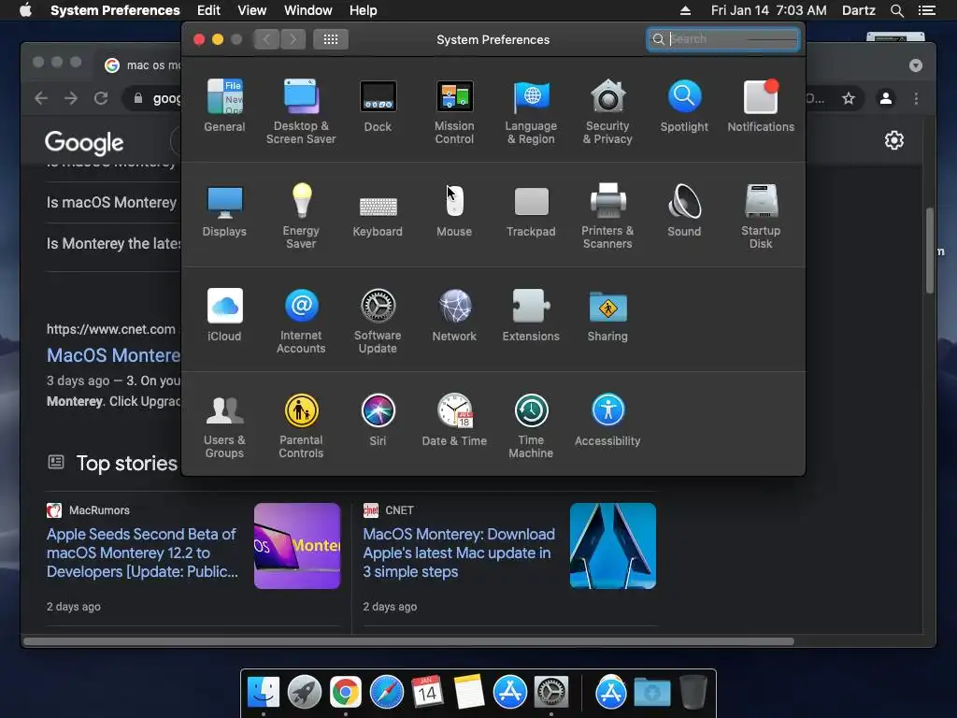Viewport: 957px width, 718px height.
Task: Open Parental Controls preferences
Action: coord(301,426)
